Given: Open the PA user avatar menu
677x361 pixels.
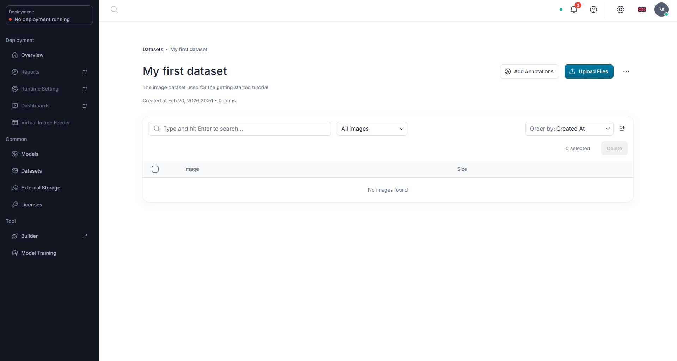Looking at the screenshot, I should point(661,10).
